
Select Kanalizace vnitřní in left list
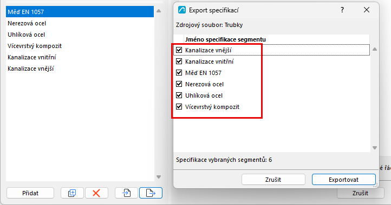pyautogui.click(x=80, y=57)
